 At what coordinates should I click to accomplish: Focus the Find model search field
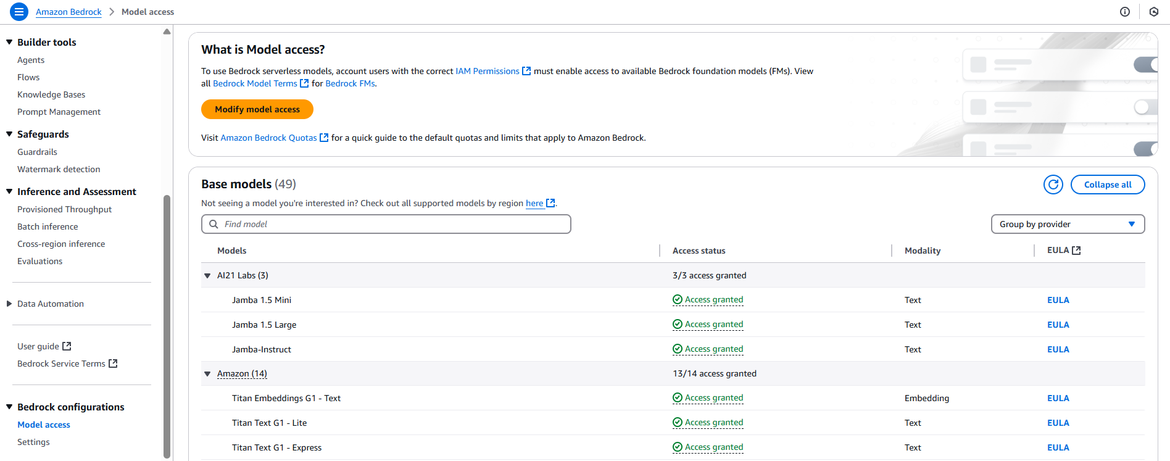[386, 224]
